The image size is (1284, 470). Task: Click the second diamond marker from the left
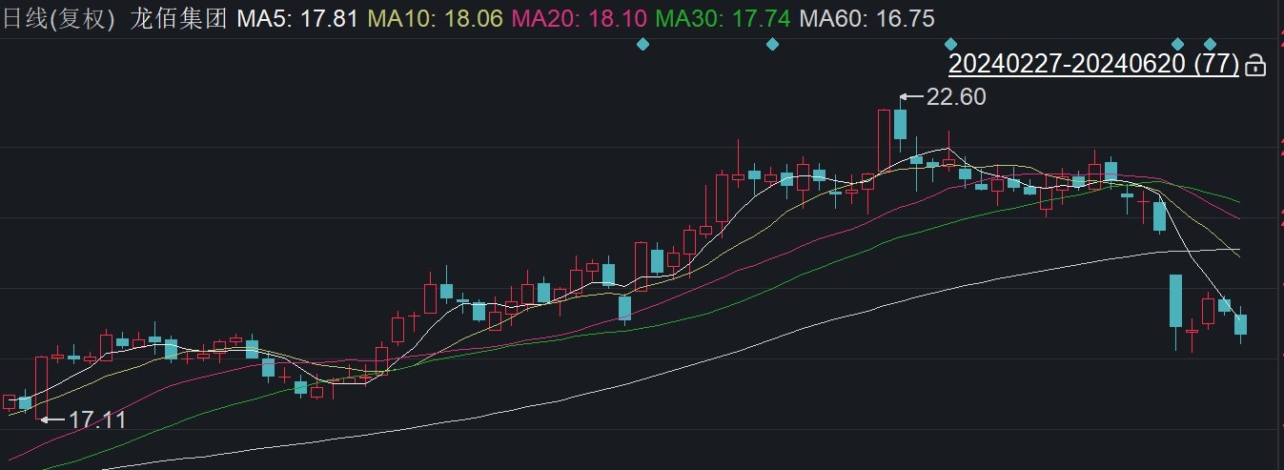click(772, 44)
